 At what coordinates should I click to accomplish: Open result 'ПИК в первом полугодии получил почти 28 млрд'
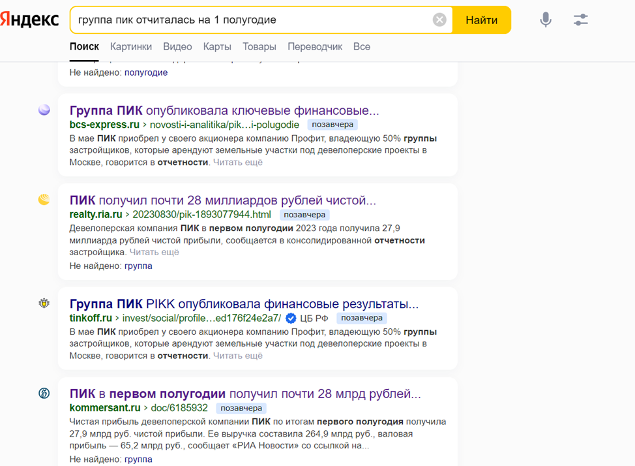point(245,394)
